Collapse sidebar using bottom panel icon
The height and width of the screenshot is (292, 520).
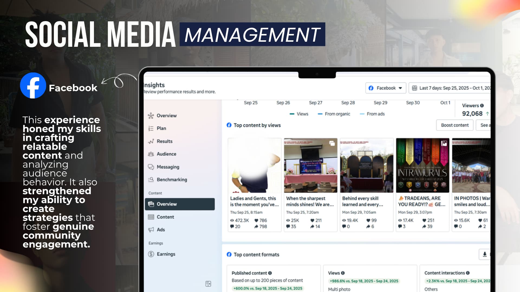208,284
